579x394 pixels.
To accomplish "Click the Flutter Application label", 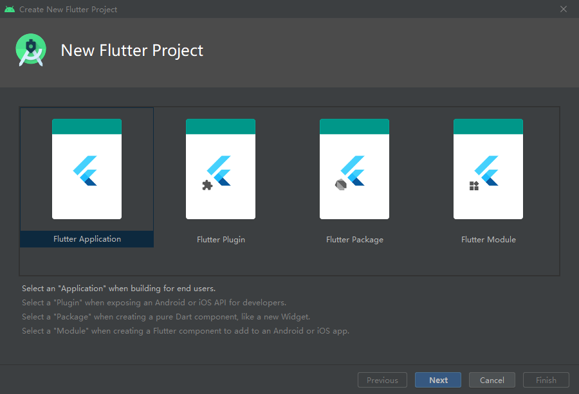I will click(87, 239).
